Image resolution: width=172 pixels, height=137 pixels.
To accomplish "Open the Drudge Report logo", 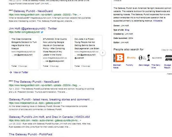I will [x=168, y=58].
